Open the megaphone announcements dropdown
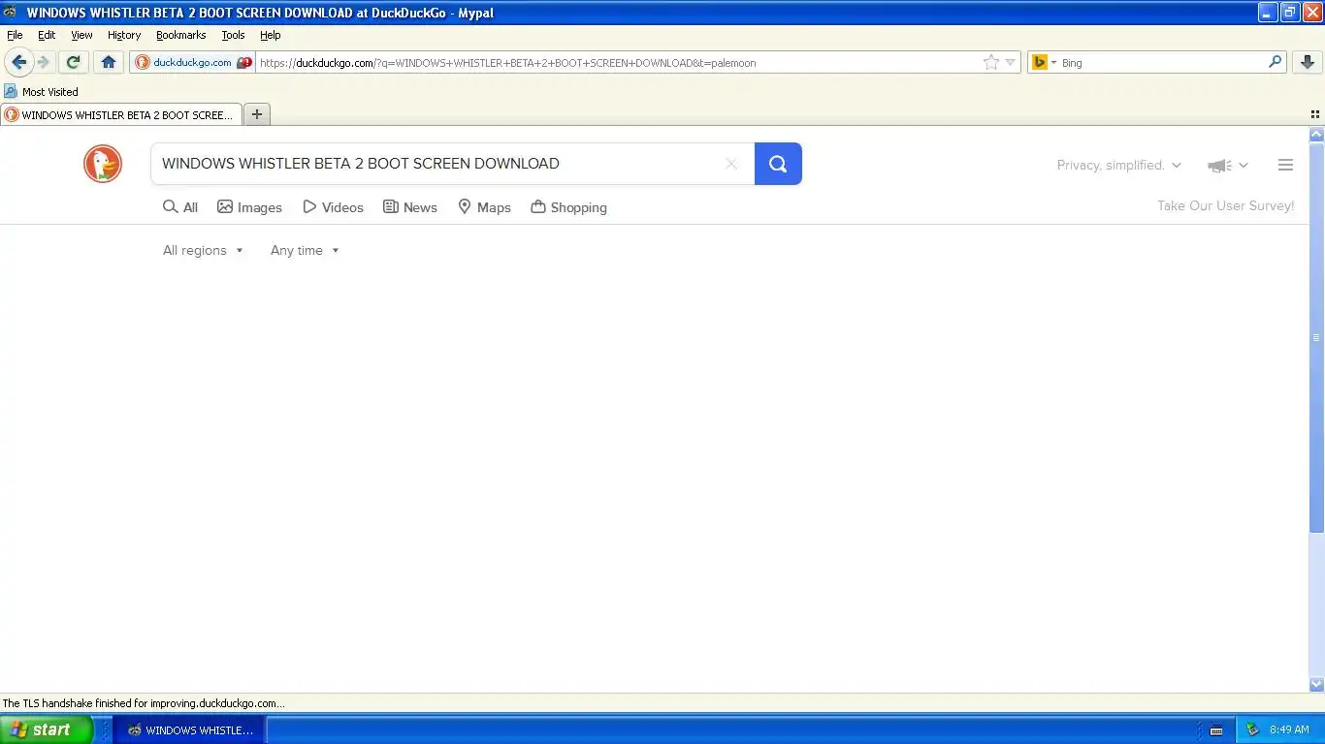Screen dimensions: 1325x744 pos(1227,166)
